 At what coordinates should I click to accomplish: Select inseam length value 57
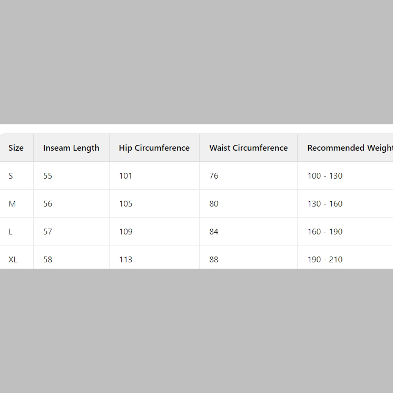click(x=48, y=232)
